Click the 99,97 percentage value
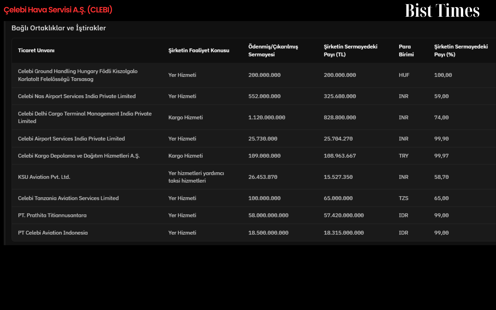Screen dimensions: 496x310 click(x=441, y=156)
